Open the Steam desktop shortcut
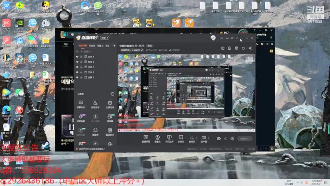Screen dimensions: 330x186 point(45,146)
